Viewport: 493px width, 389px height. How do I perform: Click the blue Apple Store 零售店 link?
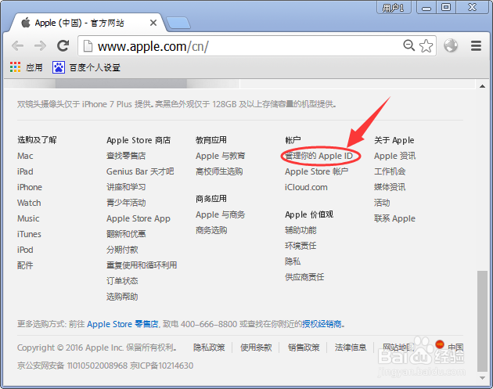pos(123,324)
